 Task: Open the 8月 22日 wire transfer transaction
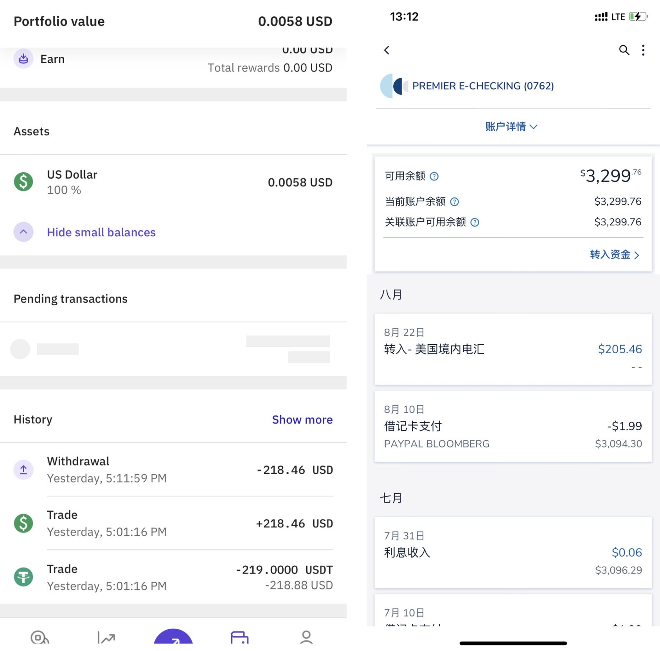point(513,349)
